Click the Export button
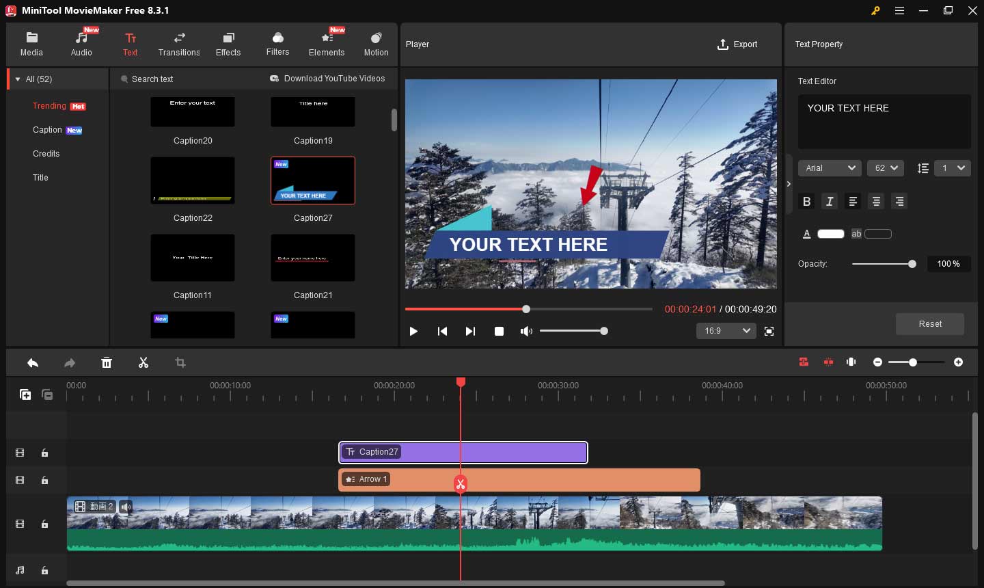The height and width of the screenshot is (588, 984). [x=737, y=44]
